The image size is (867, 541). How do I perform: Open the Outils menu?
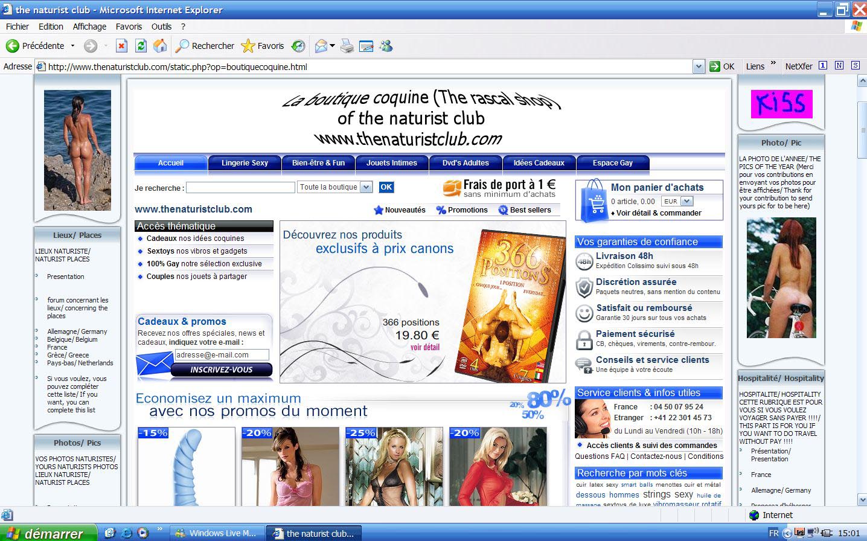(161, 27)
